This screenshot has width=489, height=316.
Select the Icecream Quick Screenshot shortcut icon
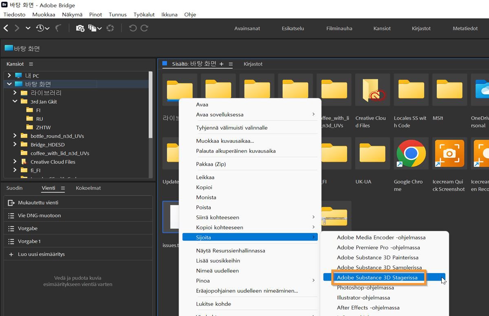[450, 153]
